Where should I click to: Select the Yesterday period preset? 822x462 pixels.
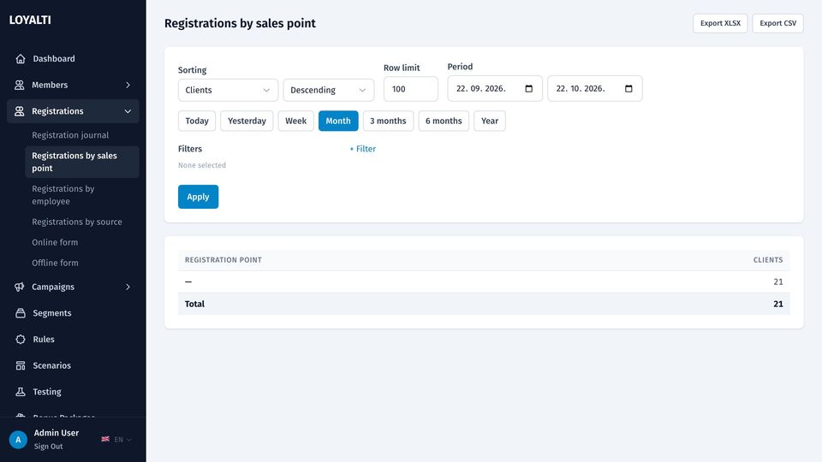[247, 121]
